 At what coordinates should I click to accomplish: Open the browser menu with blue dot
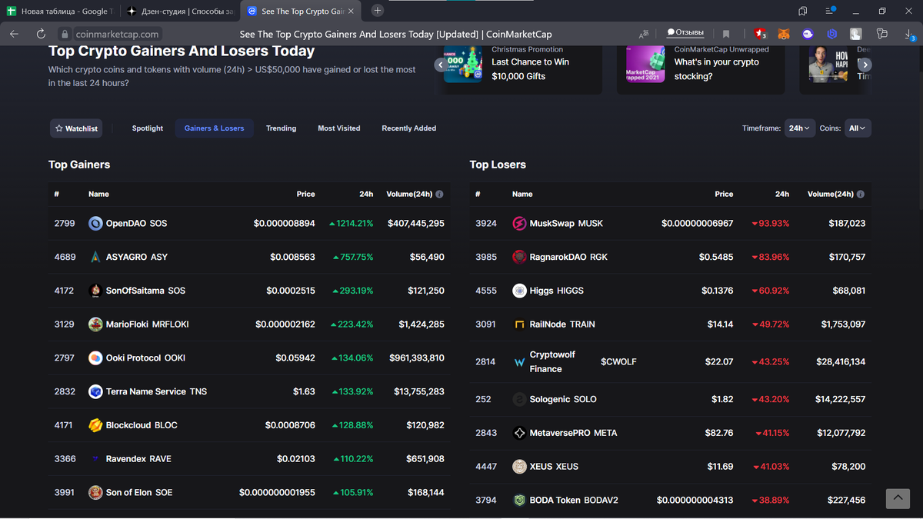(831, 11)
